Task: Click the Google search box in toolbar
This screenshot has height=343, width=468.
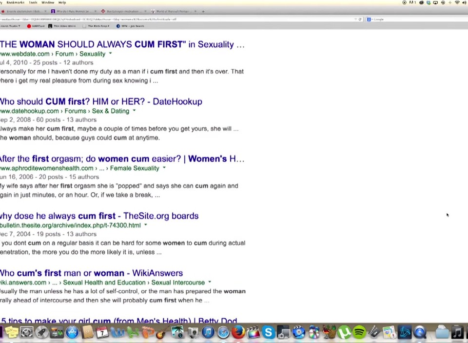Action: [416, 19]
